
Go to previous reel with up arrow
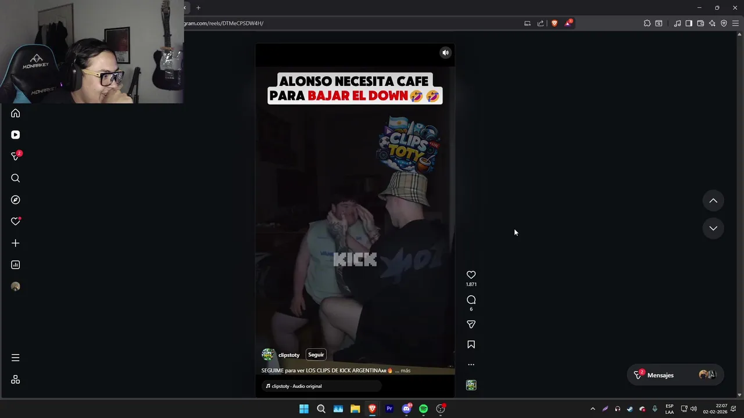(713, 201)
